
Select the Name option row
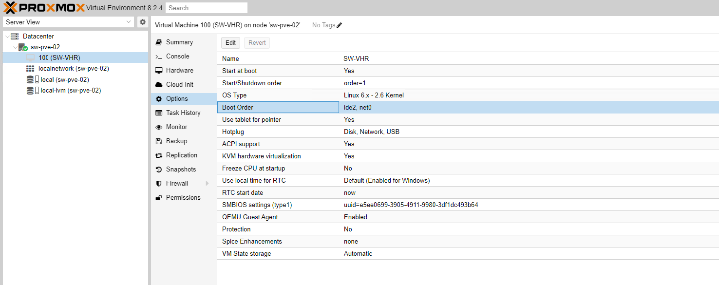468,58
